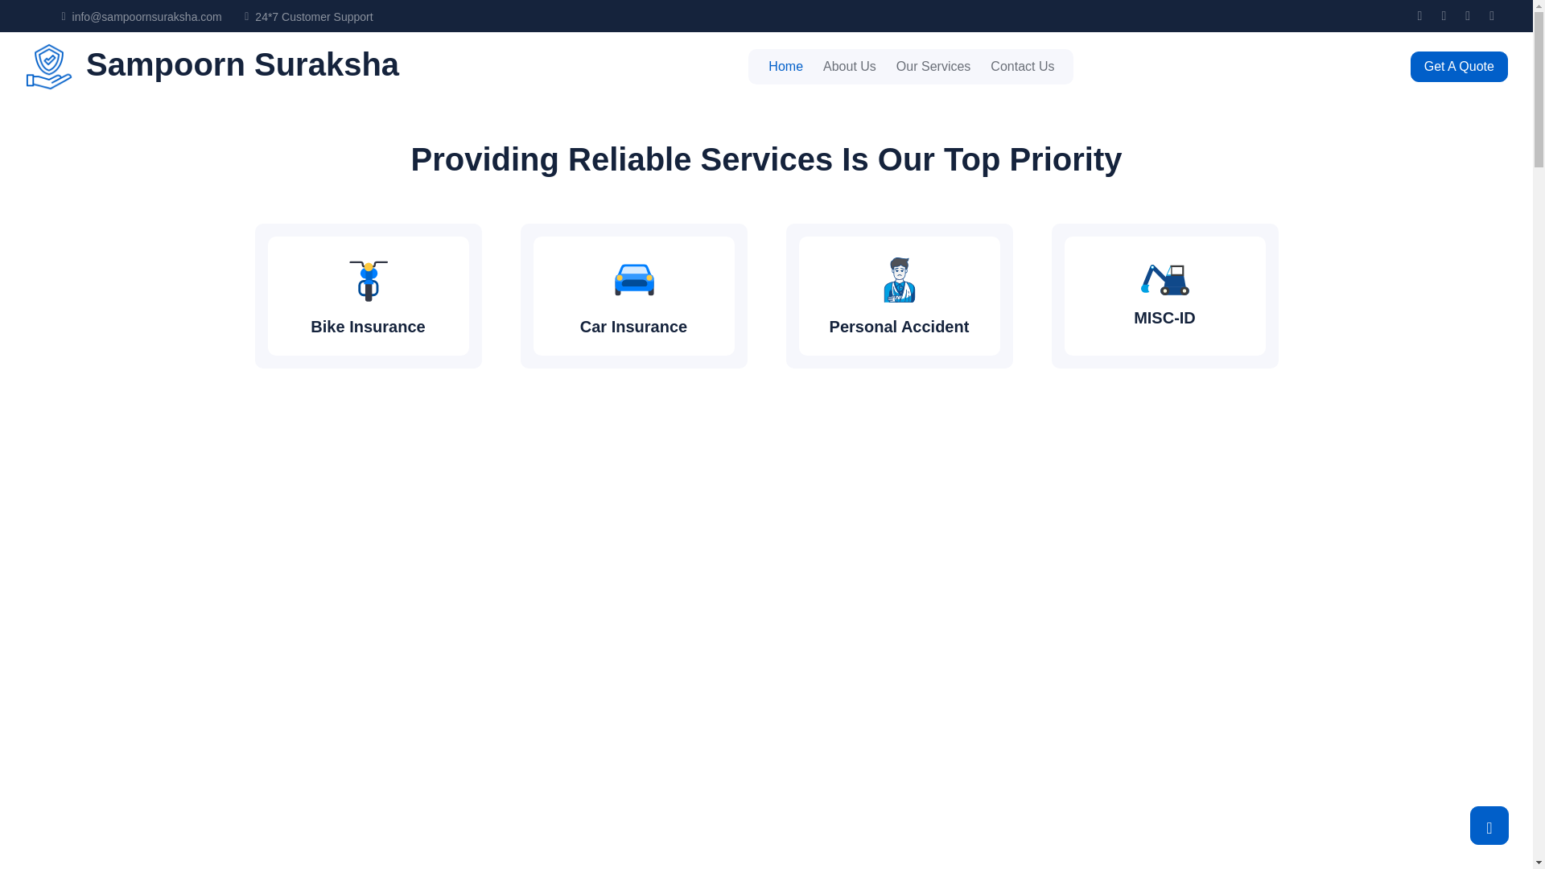The image size is (1545, 869).
Task: Click the Sampoorn Suraksha shield logo icon
Action: [x=49, y=67]
